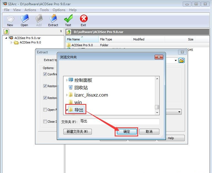Viewport: 212px width, 173px height.
Task: Click the folder tree scrollbar thumb
Action: [157, 107]
